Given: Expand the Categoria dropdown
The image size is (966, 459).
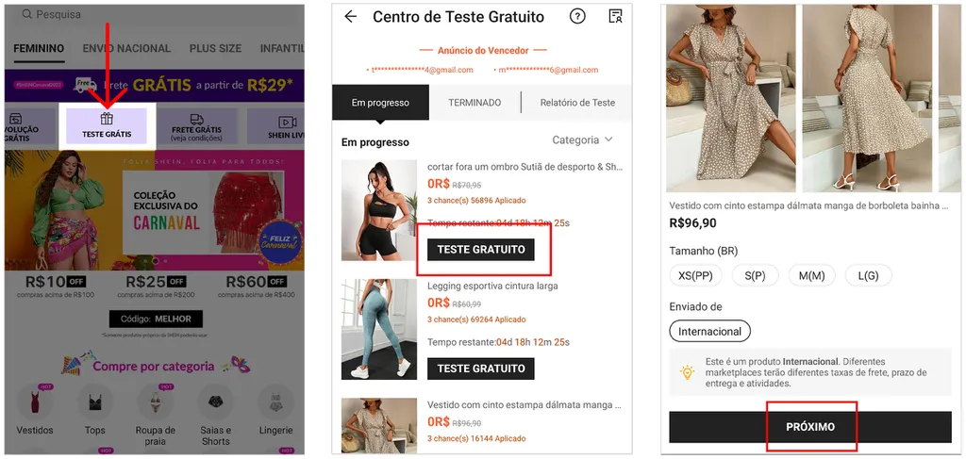Looking at the screenshot, I should point(582,140).
